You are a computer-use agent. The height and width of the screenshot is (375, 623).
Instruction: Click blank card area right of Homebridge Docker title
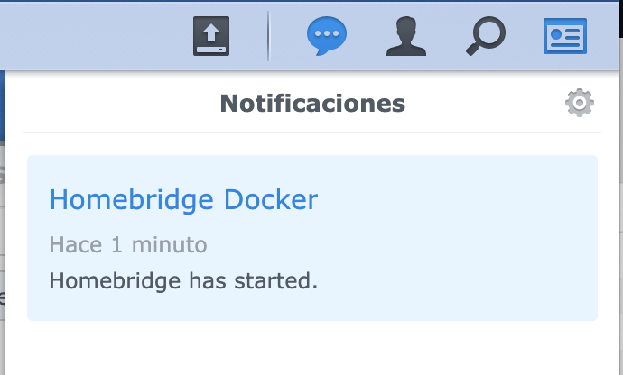451,199
